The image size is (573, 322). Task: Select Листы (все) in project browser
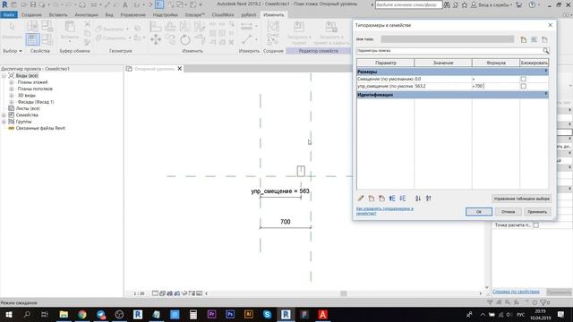[28, 108]
